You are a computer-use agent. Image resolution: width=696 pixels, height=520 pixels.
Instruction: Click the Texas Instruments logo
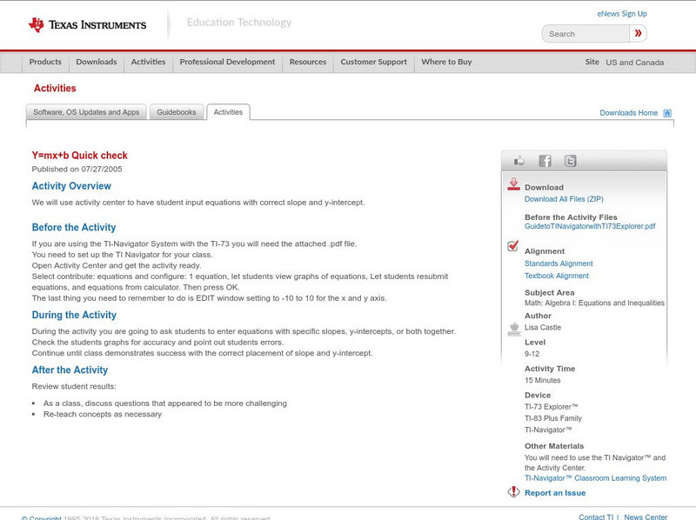coord(87,25)
